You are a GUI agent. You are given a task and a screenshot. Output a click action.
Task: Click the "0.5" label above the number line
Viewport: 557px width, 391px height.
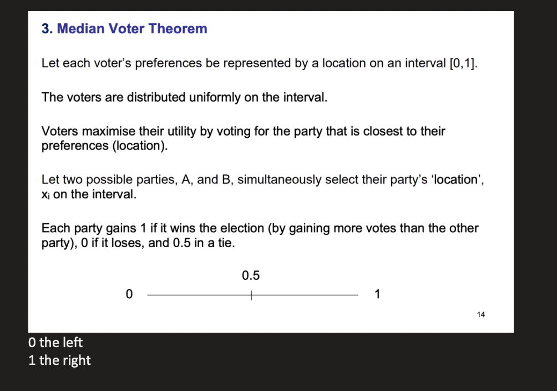pyautogui.click(x=251, y=275)
